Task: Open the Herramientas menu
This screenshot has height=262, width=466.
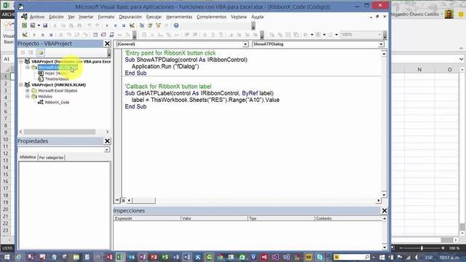Action: [179, 17]
